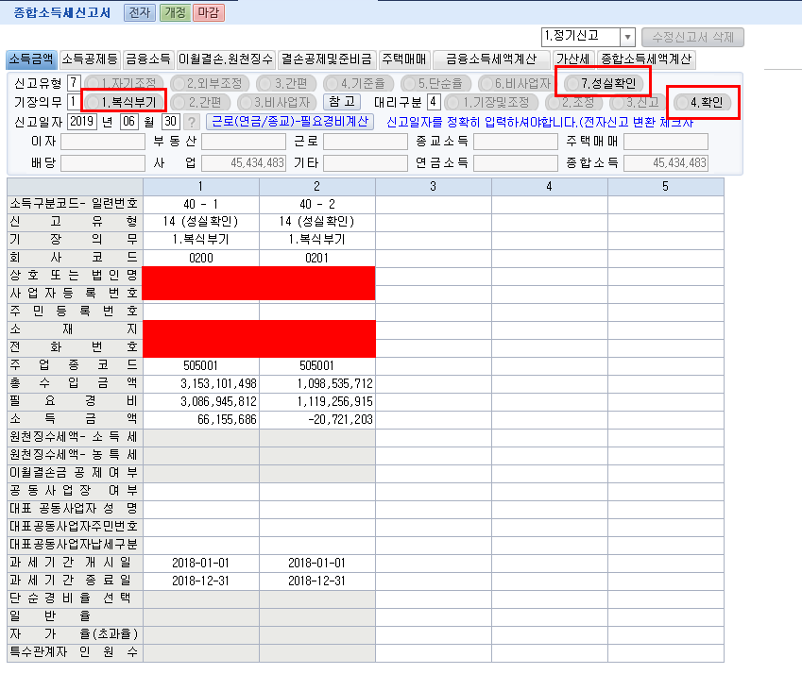Click the 부동산 income field
The image size is (802, 691).
pos(244,142)
